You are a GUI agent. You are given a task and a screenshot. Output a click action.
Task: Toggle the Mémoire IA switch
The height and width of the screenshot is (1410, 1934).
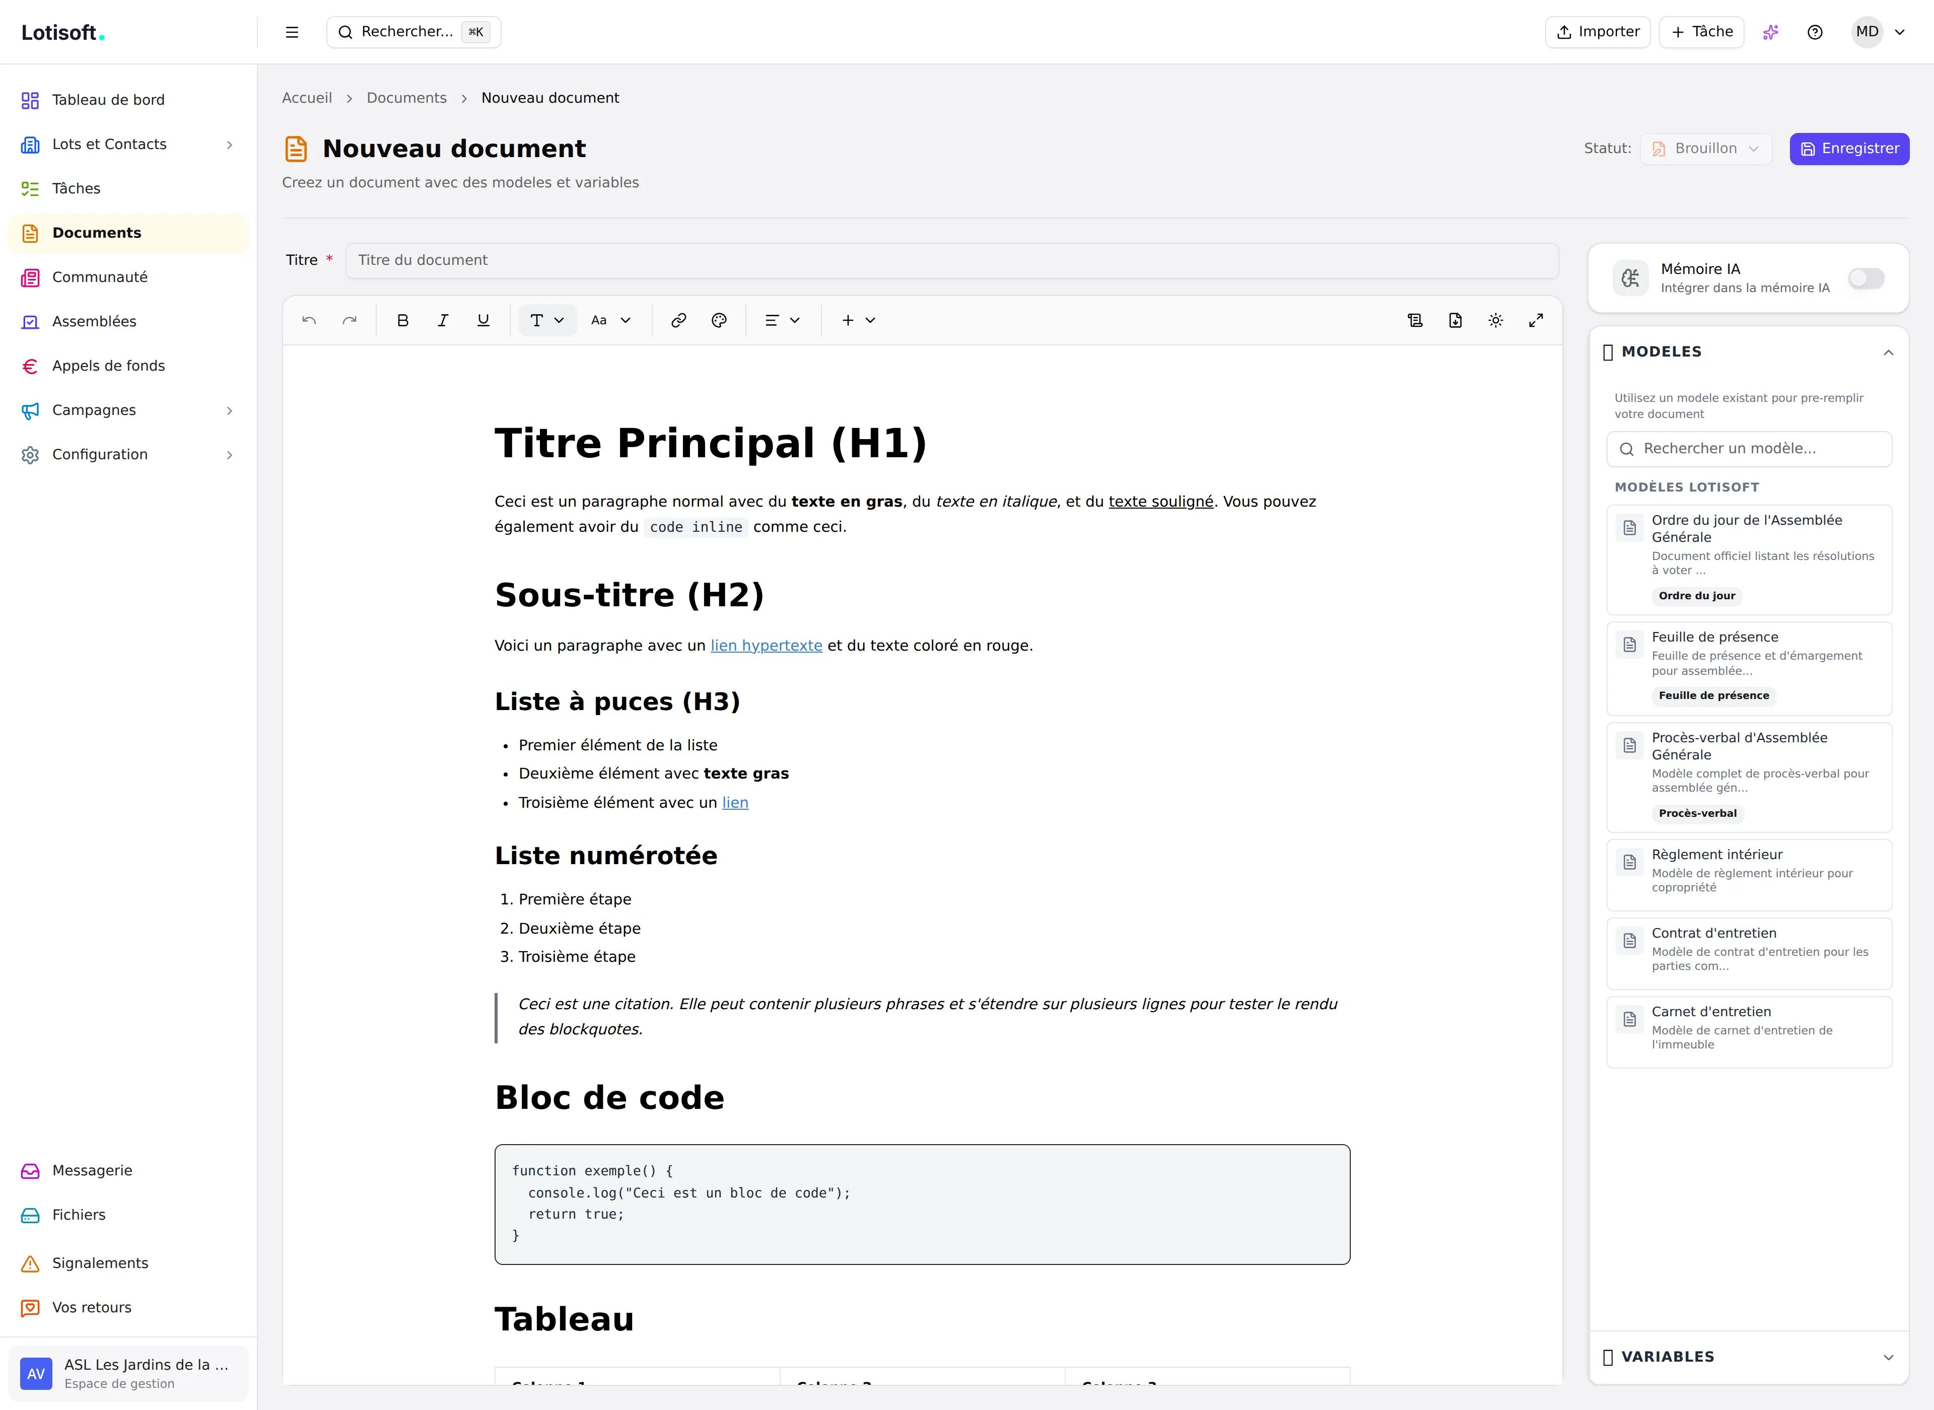[x=1866, y=278]
